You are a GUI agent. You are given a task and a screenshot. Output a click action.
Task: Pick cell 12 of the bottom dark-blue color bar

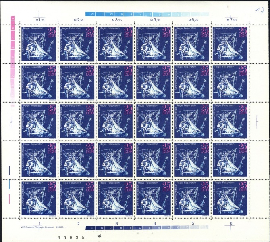(90, 228)
